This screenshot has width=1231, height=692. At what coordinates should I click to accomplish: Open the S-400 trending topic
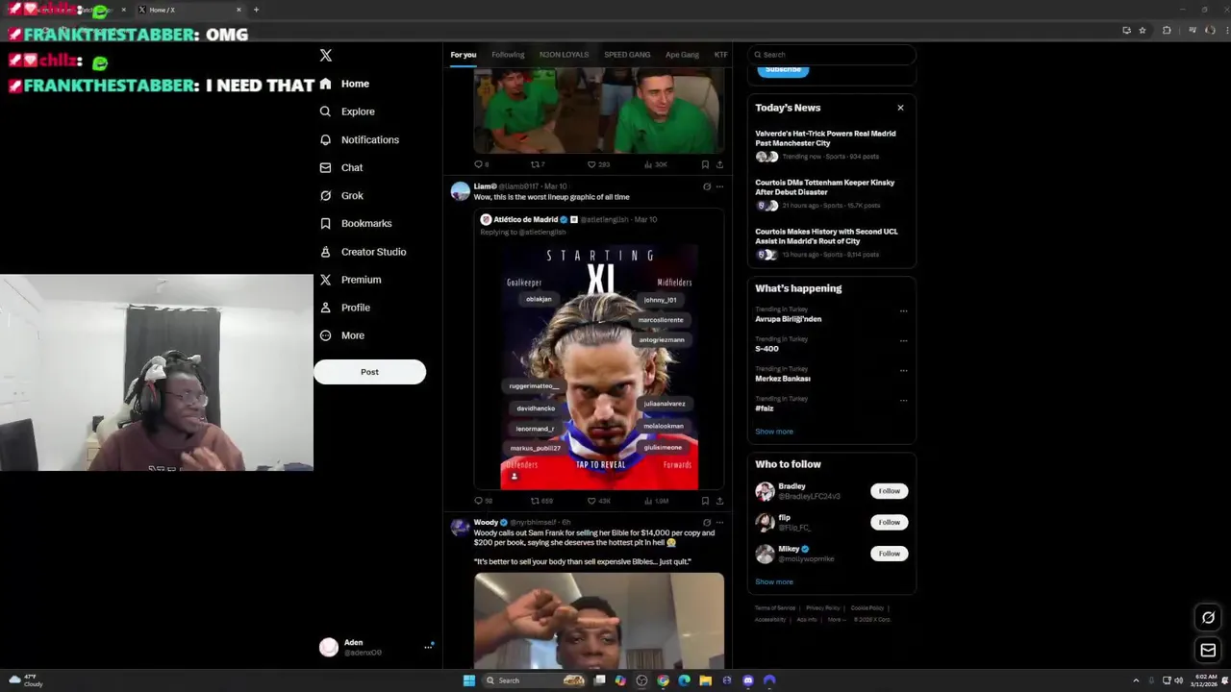(x=767, y=349)
